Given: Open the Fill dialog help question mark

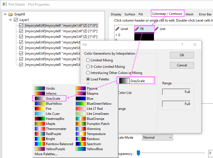Looking at the screenshot, I should 182,45.
